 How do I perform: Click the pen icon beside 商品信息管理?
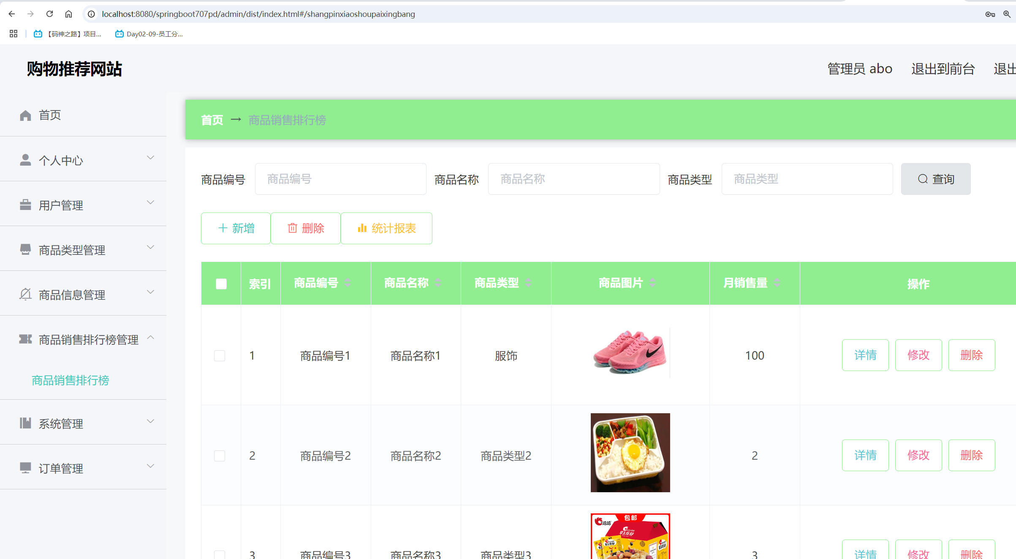pos(25,293)
